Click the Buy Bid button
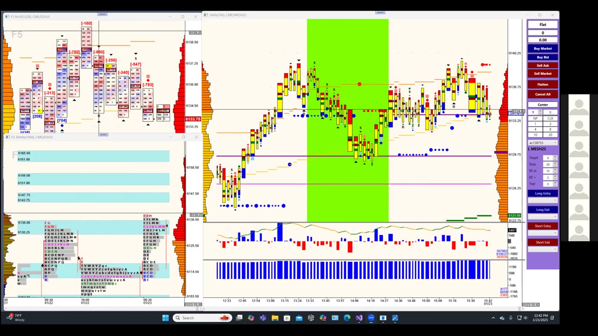 click(542, 57)
